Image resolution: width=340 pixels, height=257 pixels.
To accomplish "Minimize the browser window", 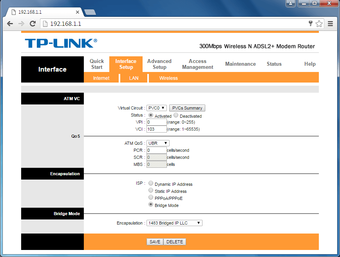I will coord(304,3).
